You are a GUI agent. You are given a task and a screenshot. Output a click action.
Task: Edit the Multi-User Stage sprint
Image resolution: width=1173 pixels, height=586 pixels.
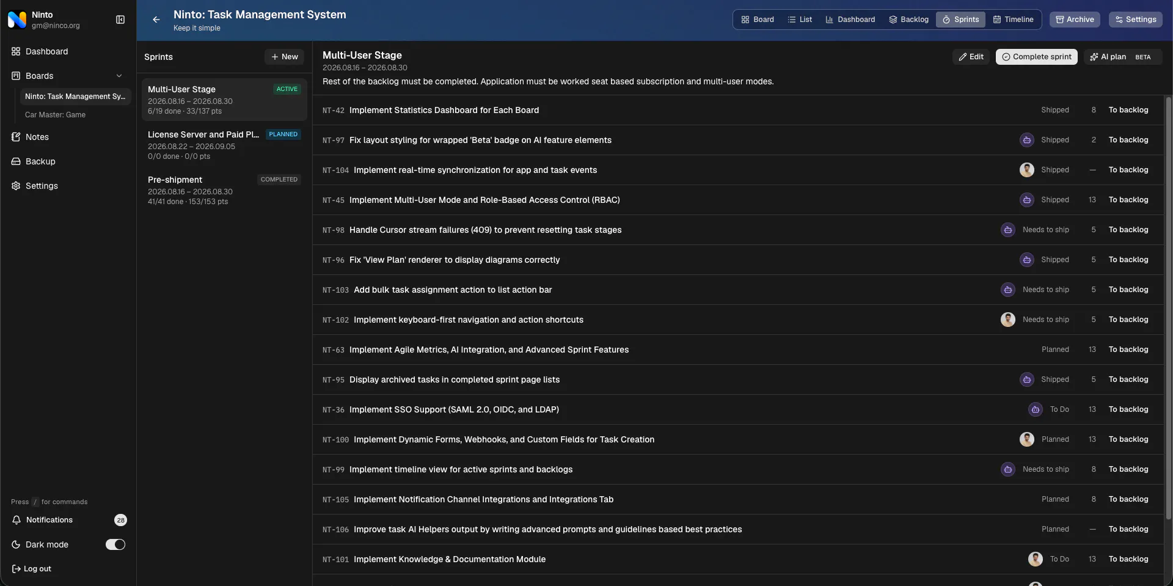click(x=971, y=57)
